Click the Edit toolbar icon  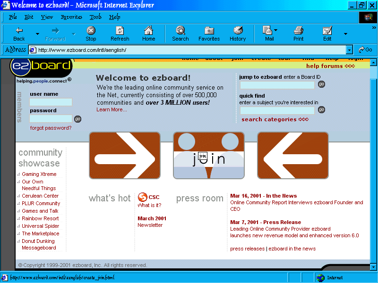pos(327,34)
